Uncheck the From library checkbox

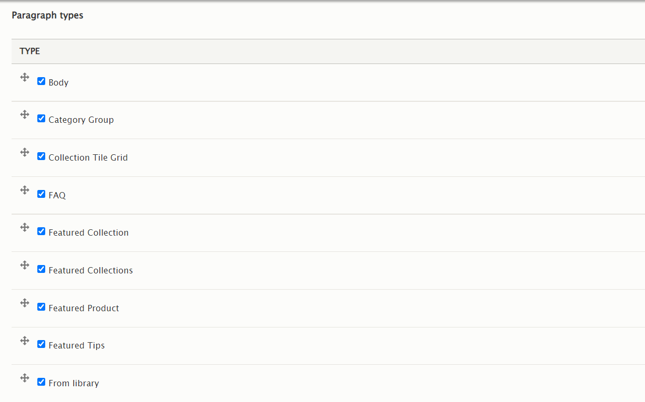pyautogui.click(x=42, y=382)
